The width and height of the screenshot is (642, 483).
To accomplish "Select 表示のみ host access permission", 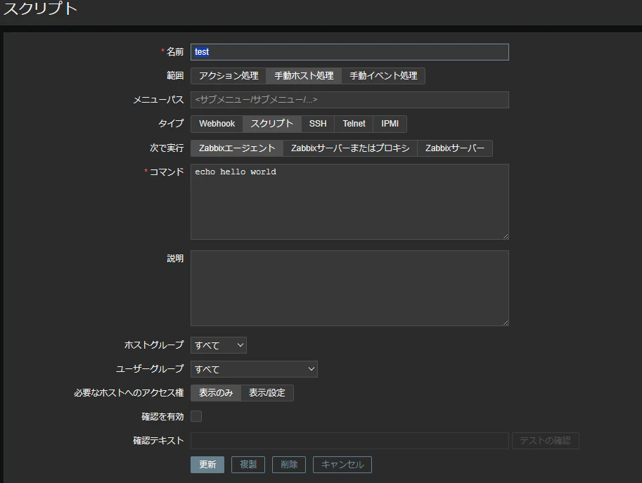I will pos(216,393).
